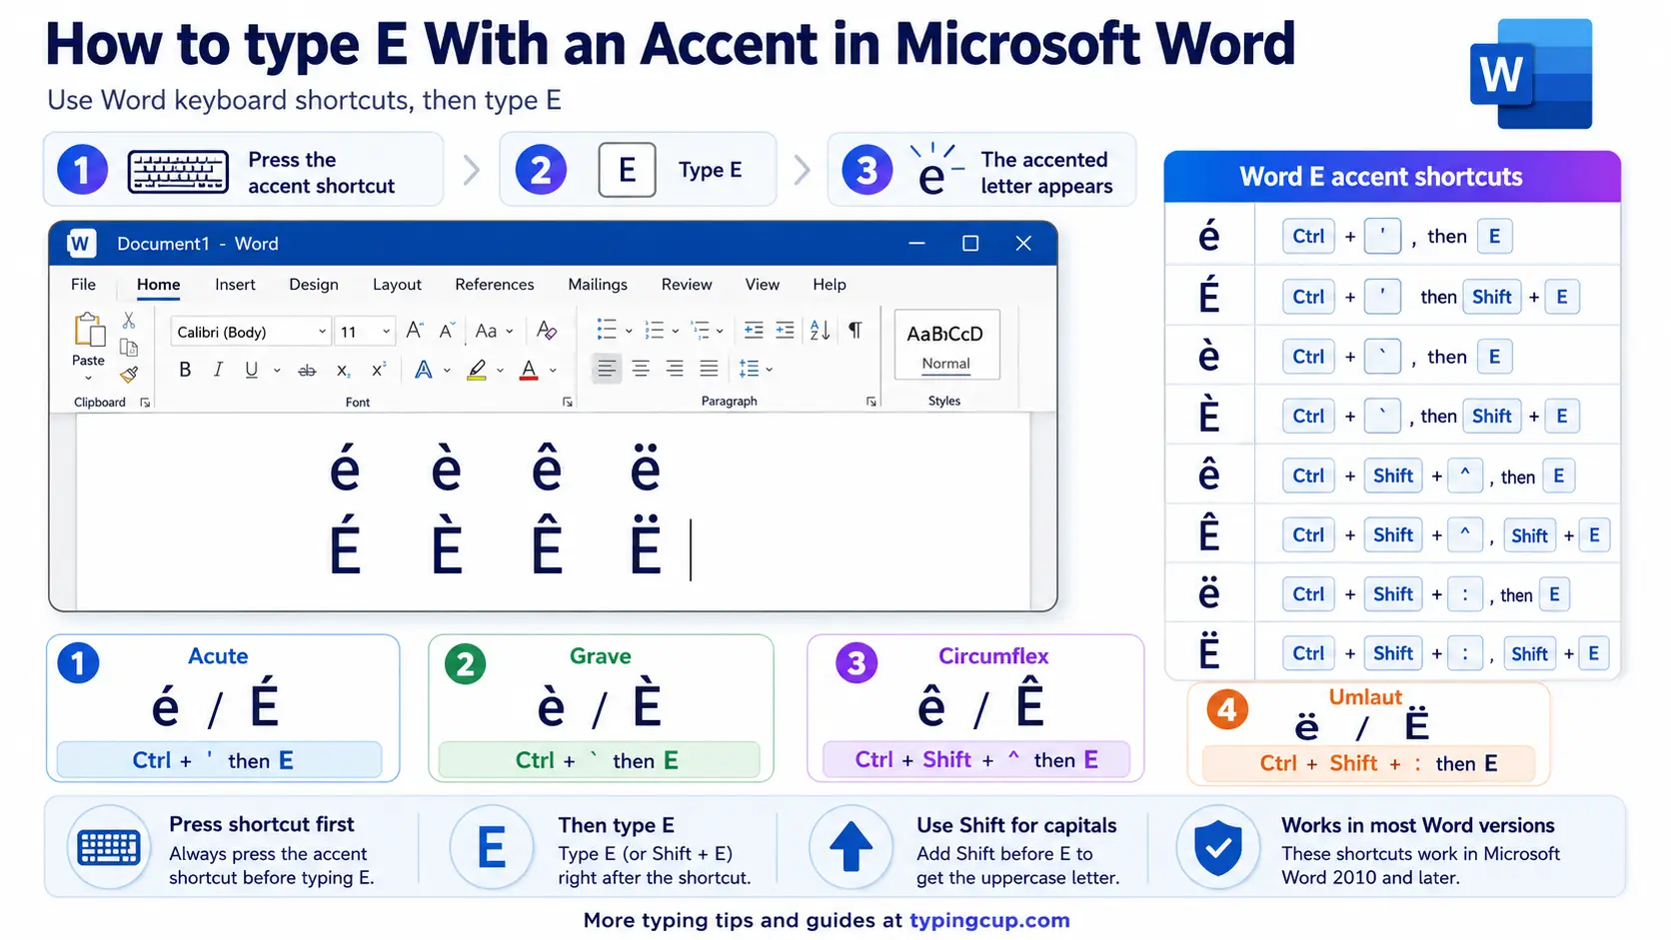This screenshot has width=1671, height=940.
Task: Open the line spacing dropdown arrow
Action: tap(770, 370)
